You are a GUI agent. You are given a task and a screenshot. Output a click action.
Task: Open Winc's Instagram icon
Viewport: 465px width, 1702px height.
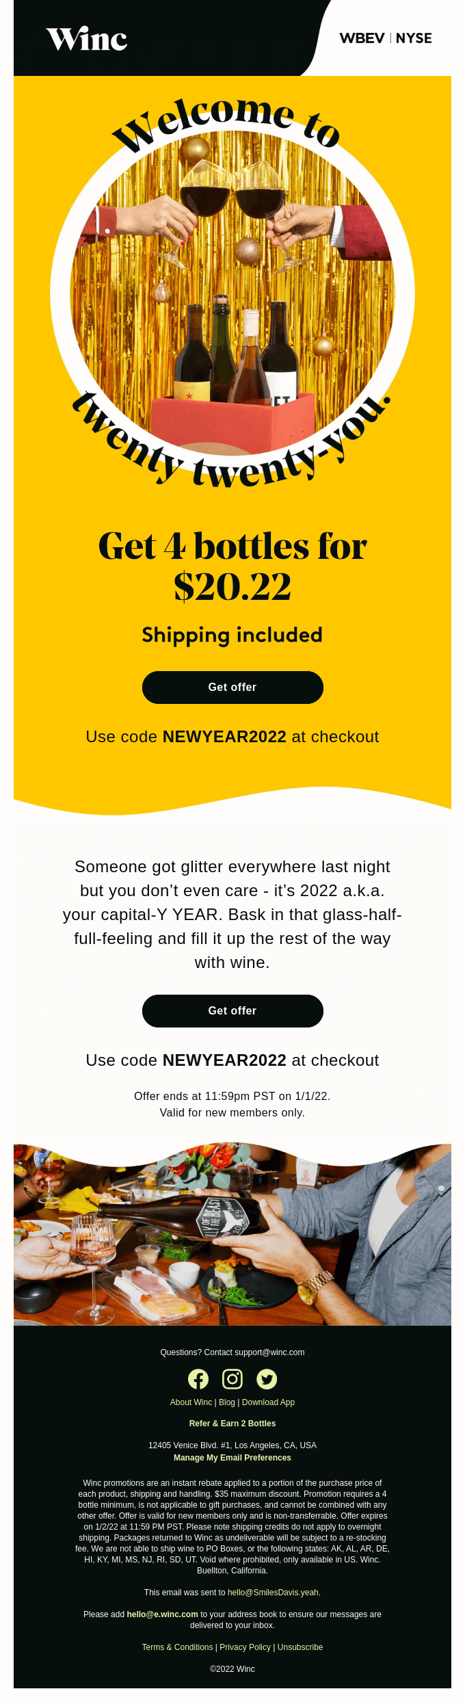pos(232,1379)
